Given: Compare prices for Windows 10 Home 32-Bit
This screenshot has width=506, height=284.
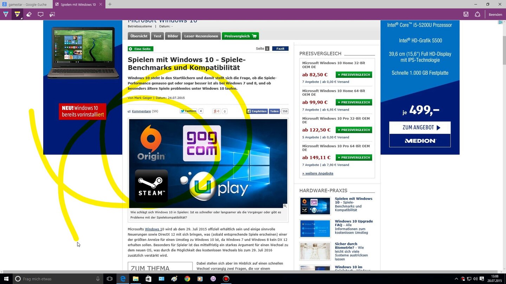Looking at the screenshot, I should click(354, 75).
